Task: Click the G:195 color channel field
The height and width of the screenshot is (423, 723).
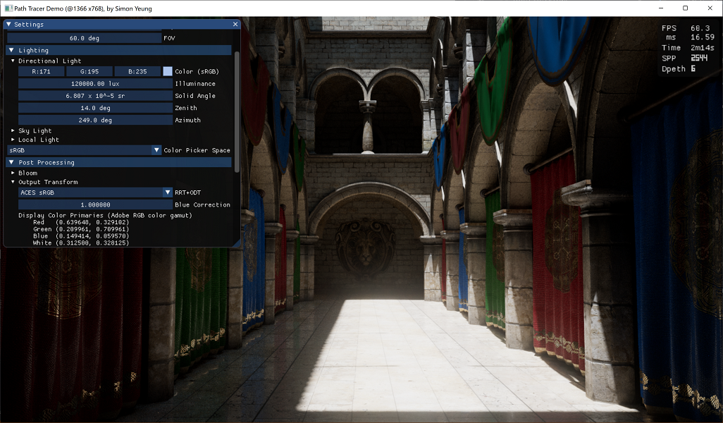Action: pyautogui.click(x=89, y=71)
